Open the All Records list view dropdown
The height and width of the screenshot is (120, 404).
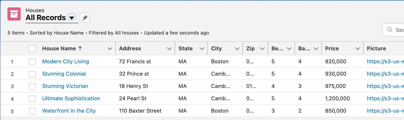pos(72,18)
